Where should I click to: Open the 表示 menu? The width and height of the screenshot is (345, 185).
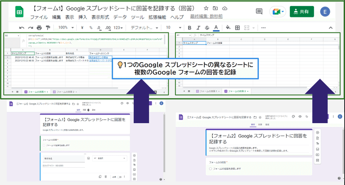tap(69, 17)
